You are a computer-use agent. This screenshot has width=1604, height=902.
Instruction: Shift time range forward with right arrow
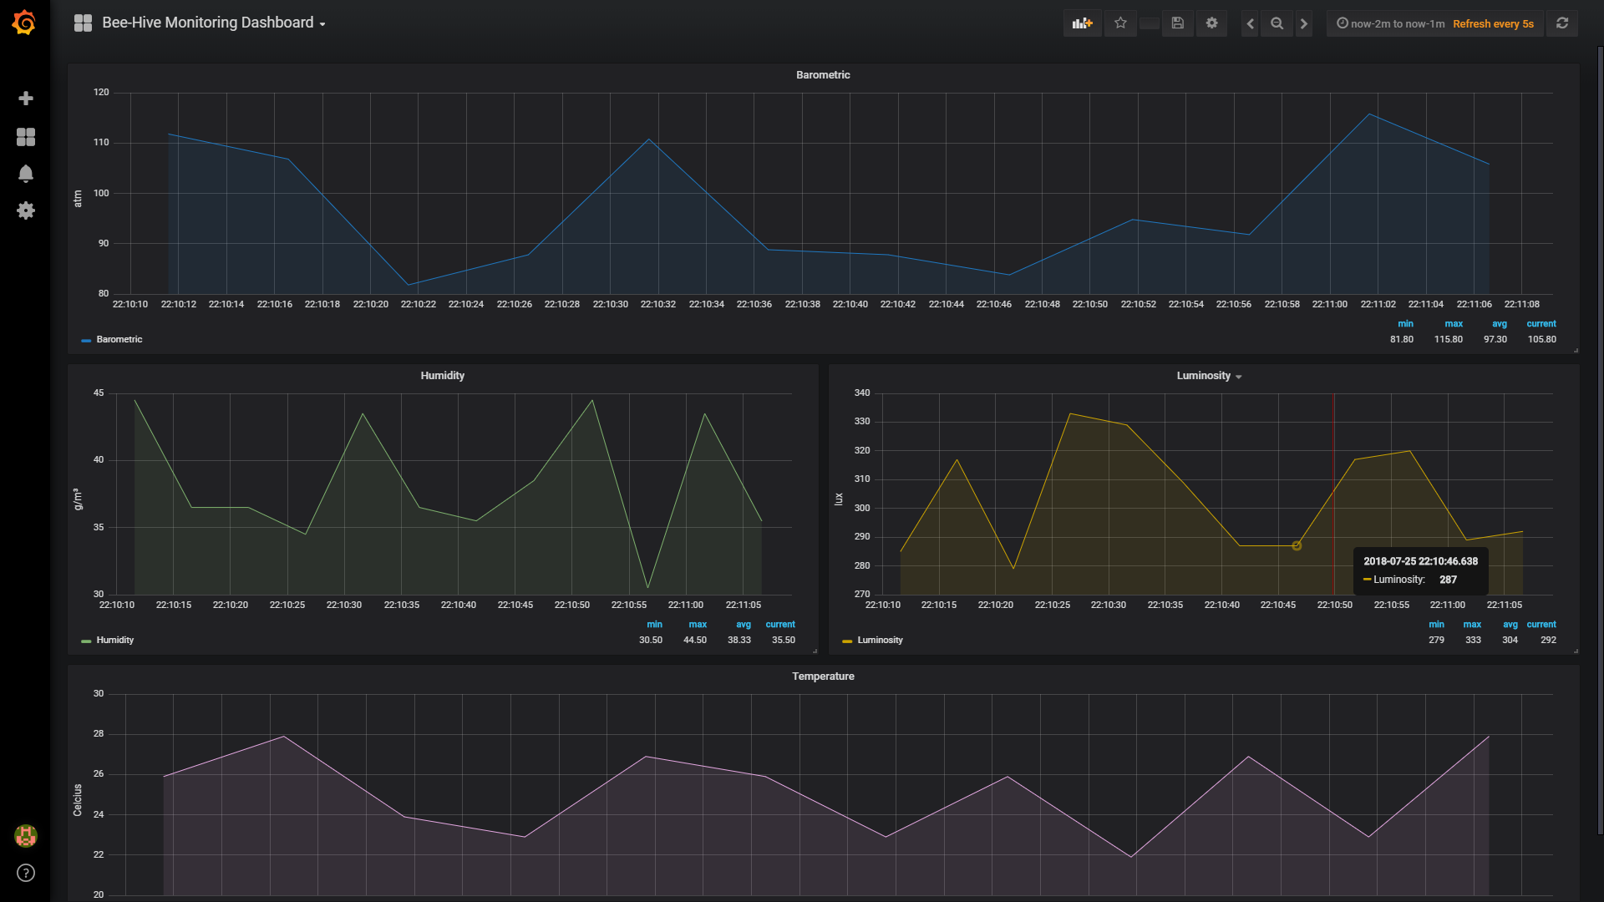(x=1303, y=23)
